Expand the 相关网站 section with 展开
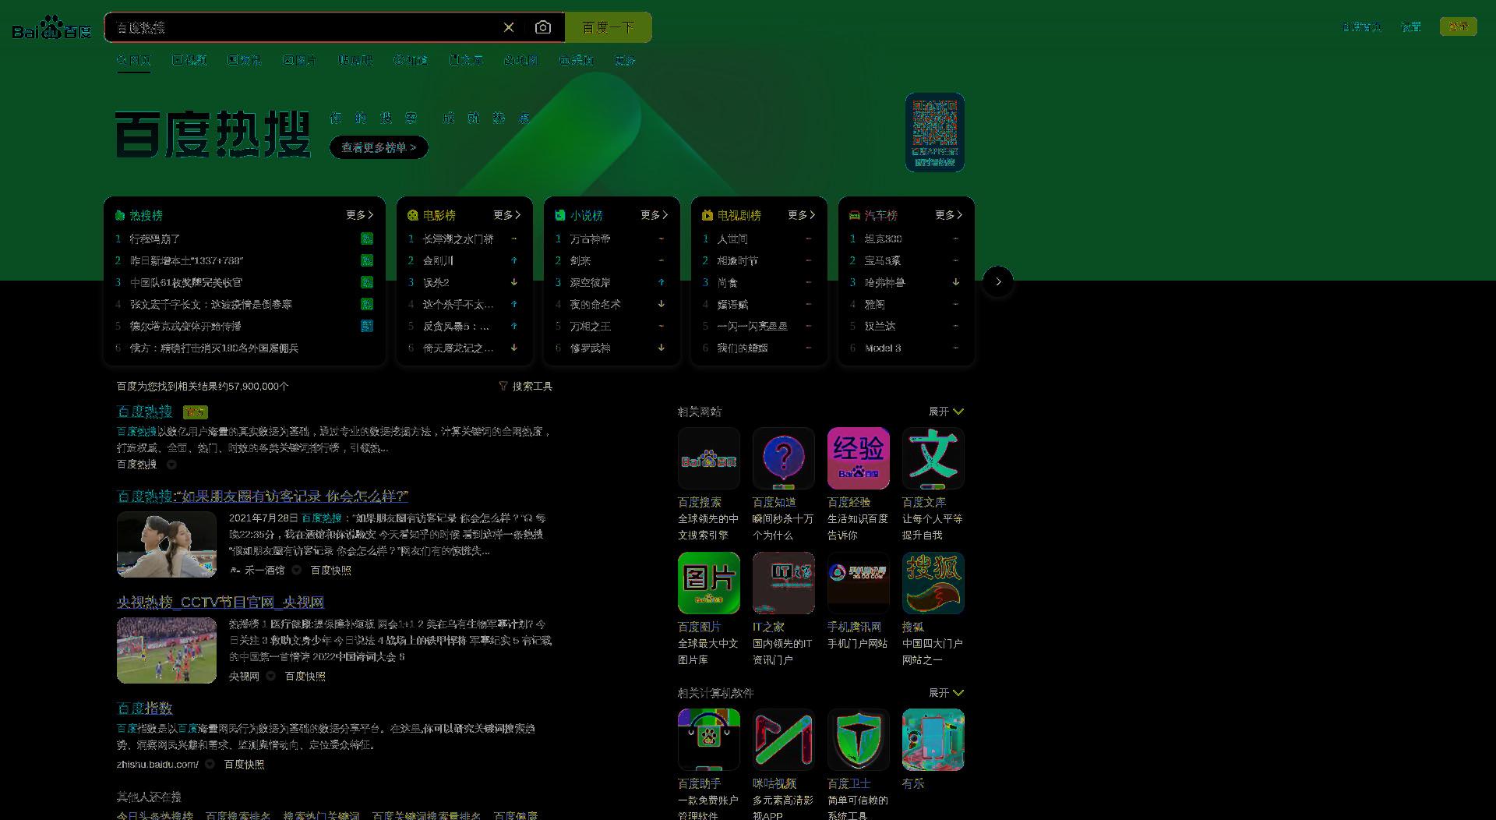 [x=946, y=412]
